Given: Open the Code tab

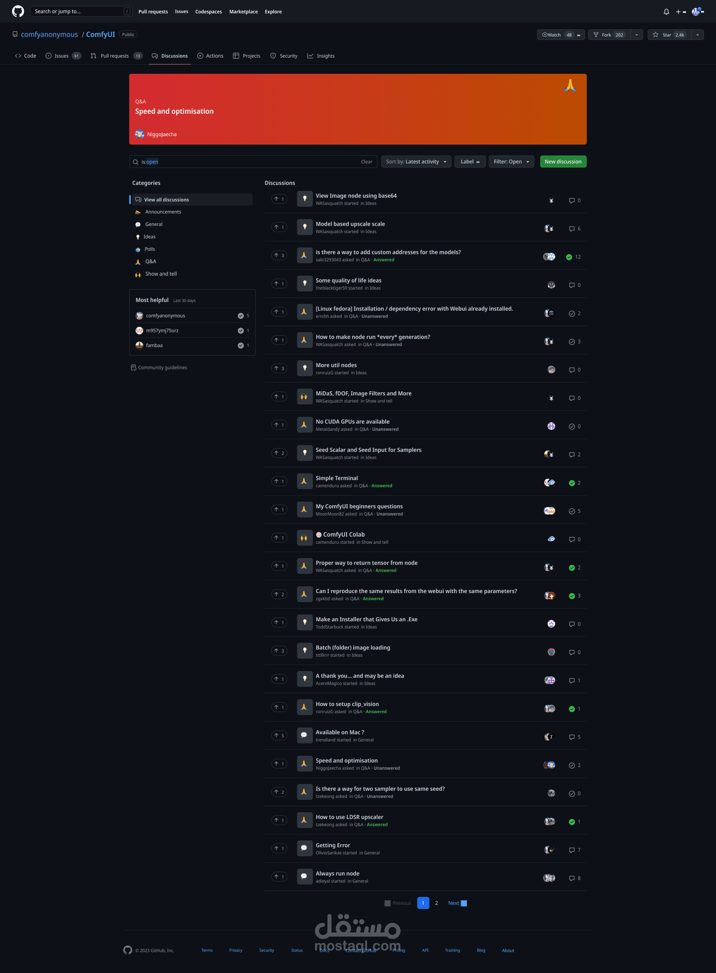Looking at the screenshot, I should pyautogui.click(x=26, y=56).
